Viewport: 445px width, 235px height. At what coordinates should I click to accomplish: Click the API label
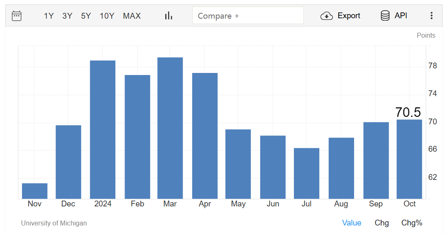[x=401, y=16]
